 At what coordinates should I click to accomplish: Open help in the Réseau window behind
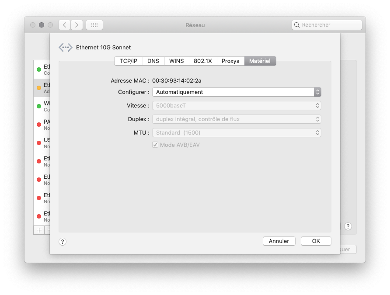(x=348, y=226)
